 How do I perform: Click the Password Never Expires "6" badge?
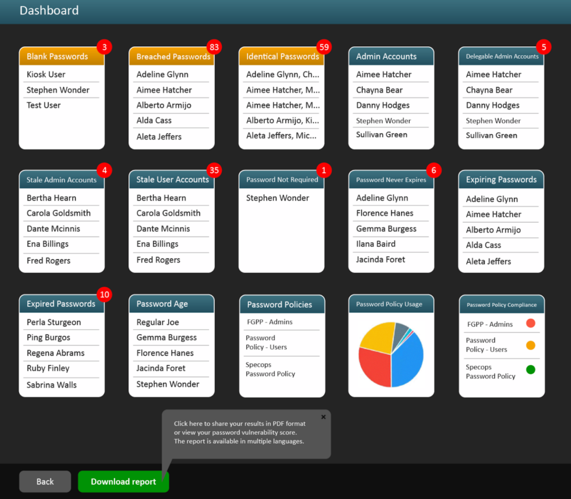[433, 170]
